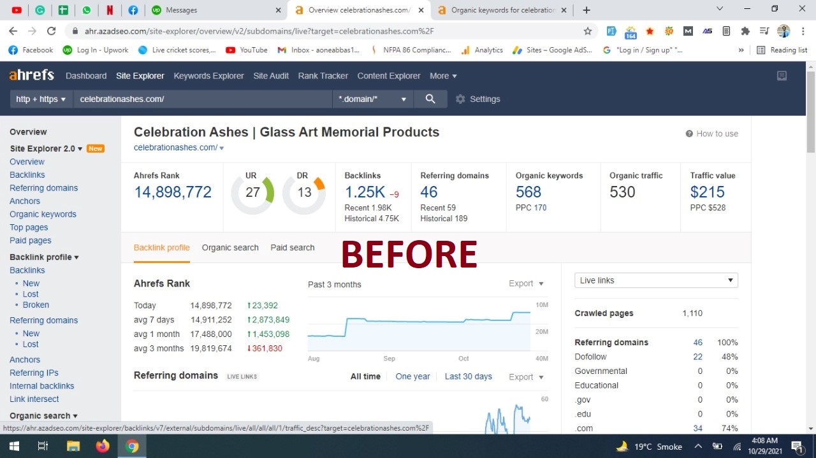The image size is (816, 458).
Task: Click the Chrome extensions puzzle icon
Action: coord(745,31)
